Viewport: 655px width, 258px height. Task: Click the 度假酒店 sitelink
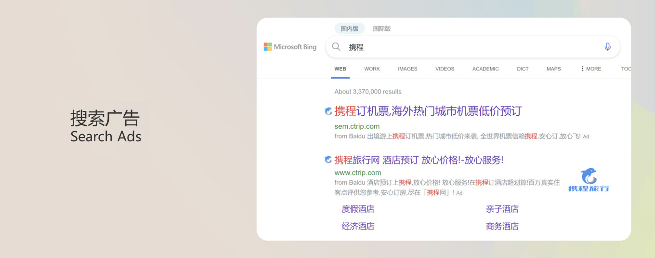click(x=358, y=209)
